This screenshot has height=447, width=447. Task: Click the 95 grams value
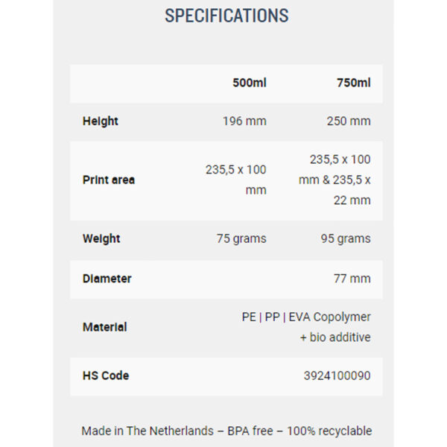[x=346, y=239]
